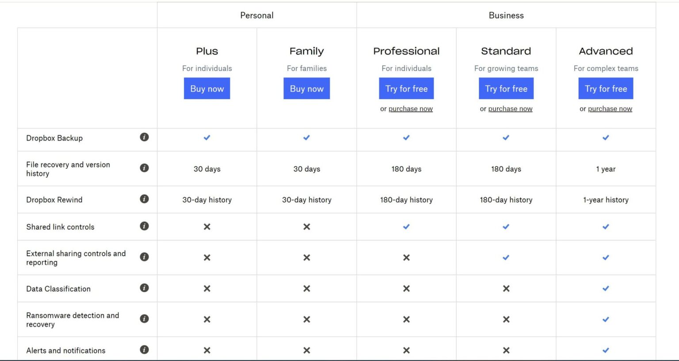Click the Dropbox Backup info icon
This screenshot has height=361, width=679.
tap(144, 137)
